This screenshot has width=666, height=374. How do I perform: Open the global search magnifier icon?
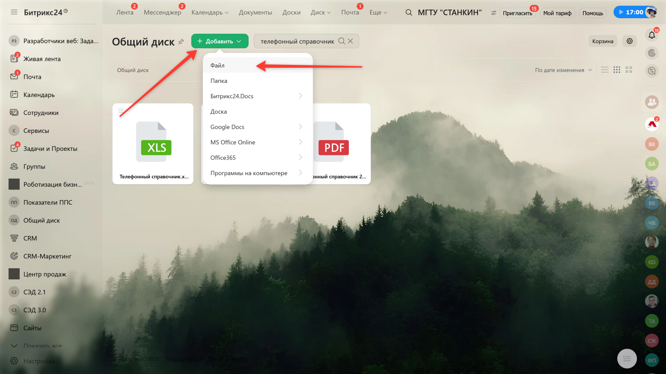(x=409, y=13)
